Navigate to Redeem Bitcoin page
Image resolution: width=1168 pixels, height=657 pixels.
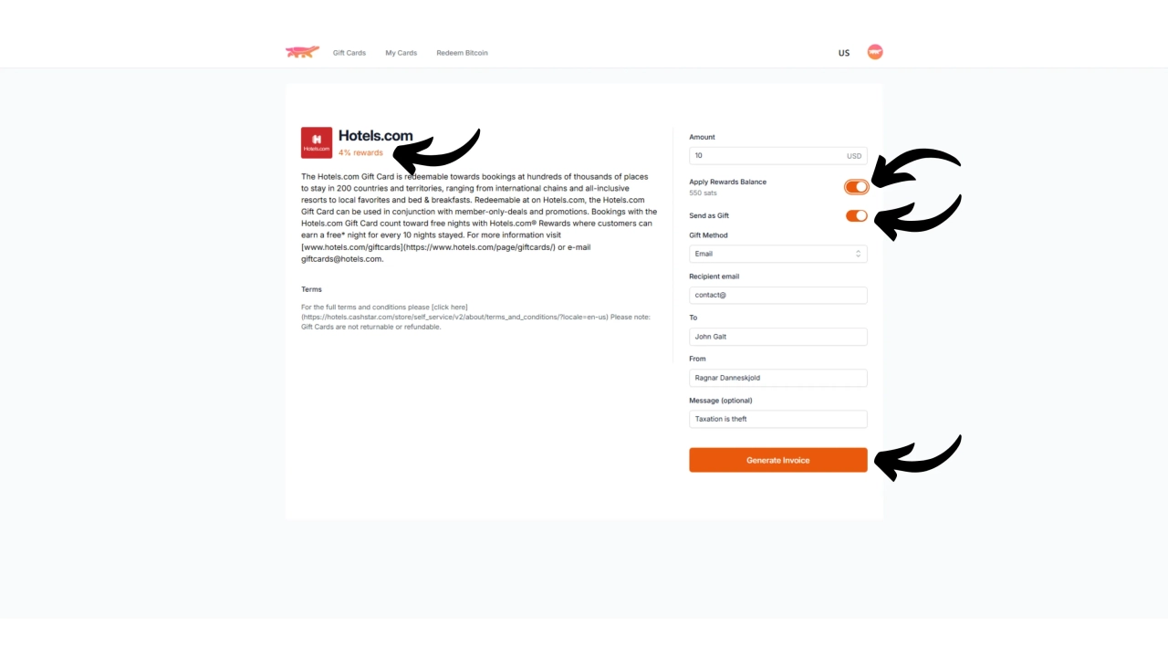click(x=462, y=53)
